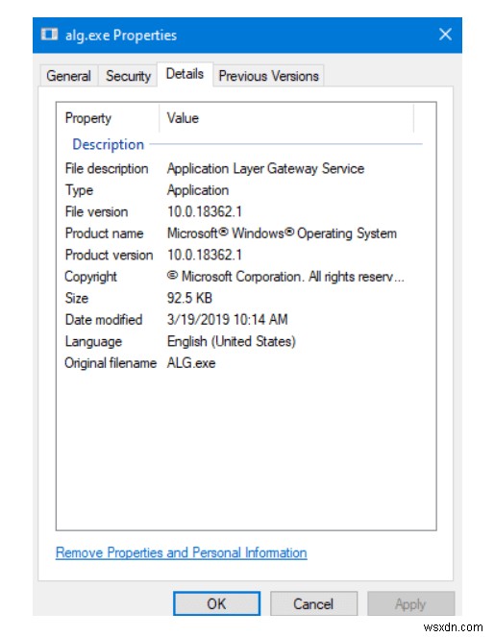Select the File description property label

(107, 168)
